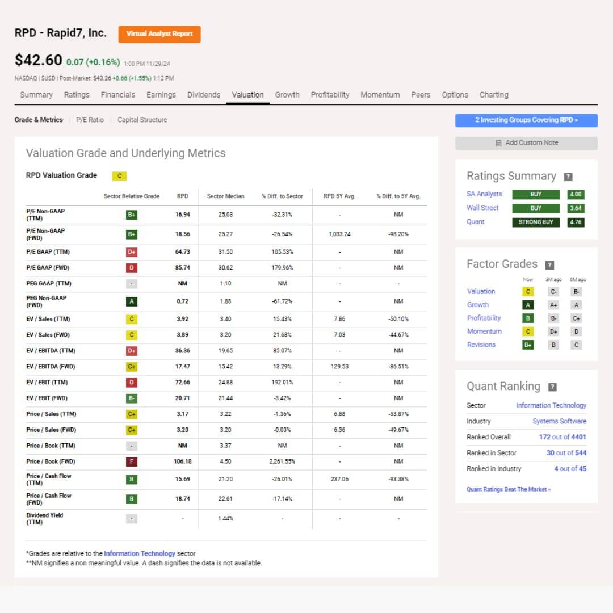Select the P/E Ratio sub-tab
613x613 pixels.
coord(90,120)
